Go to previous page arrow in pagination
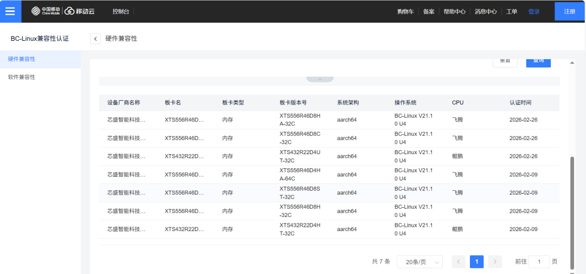This screenshot has width=586, height=274. click(458, 262)
